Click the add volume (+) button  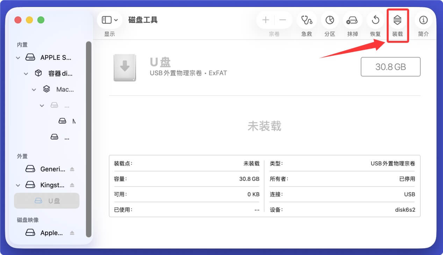pos(265,20)
